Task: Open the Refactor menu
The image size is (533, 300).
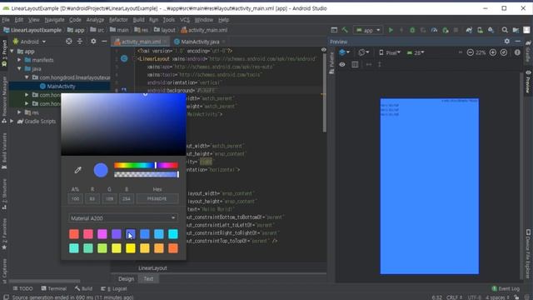Action: click(x=118, y=20)
